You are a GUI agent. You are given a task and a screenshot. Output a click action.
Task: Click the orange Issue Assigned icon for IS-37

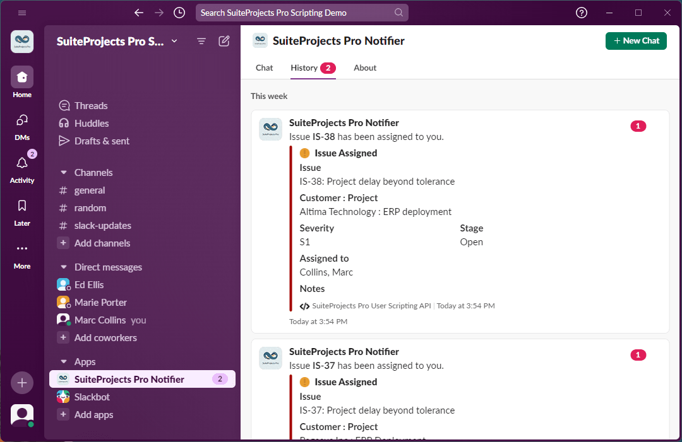(304, 381)
